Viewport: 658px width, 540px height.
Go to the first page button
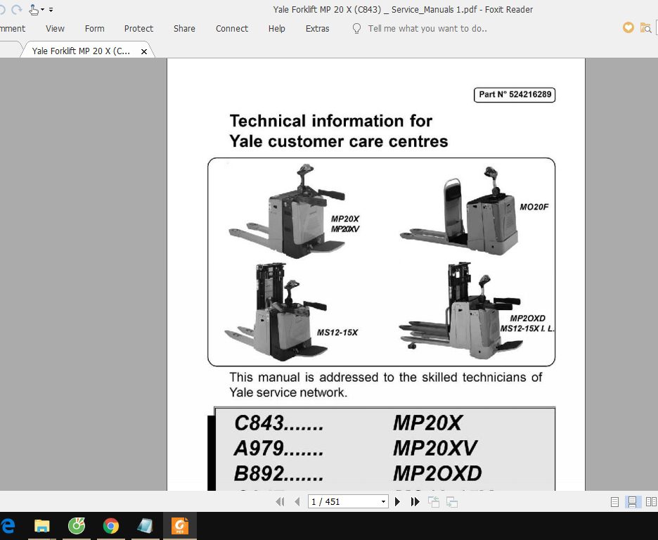[280, 501]
